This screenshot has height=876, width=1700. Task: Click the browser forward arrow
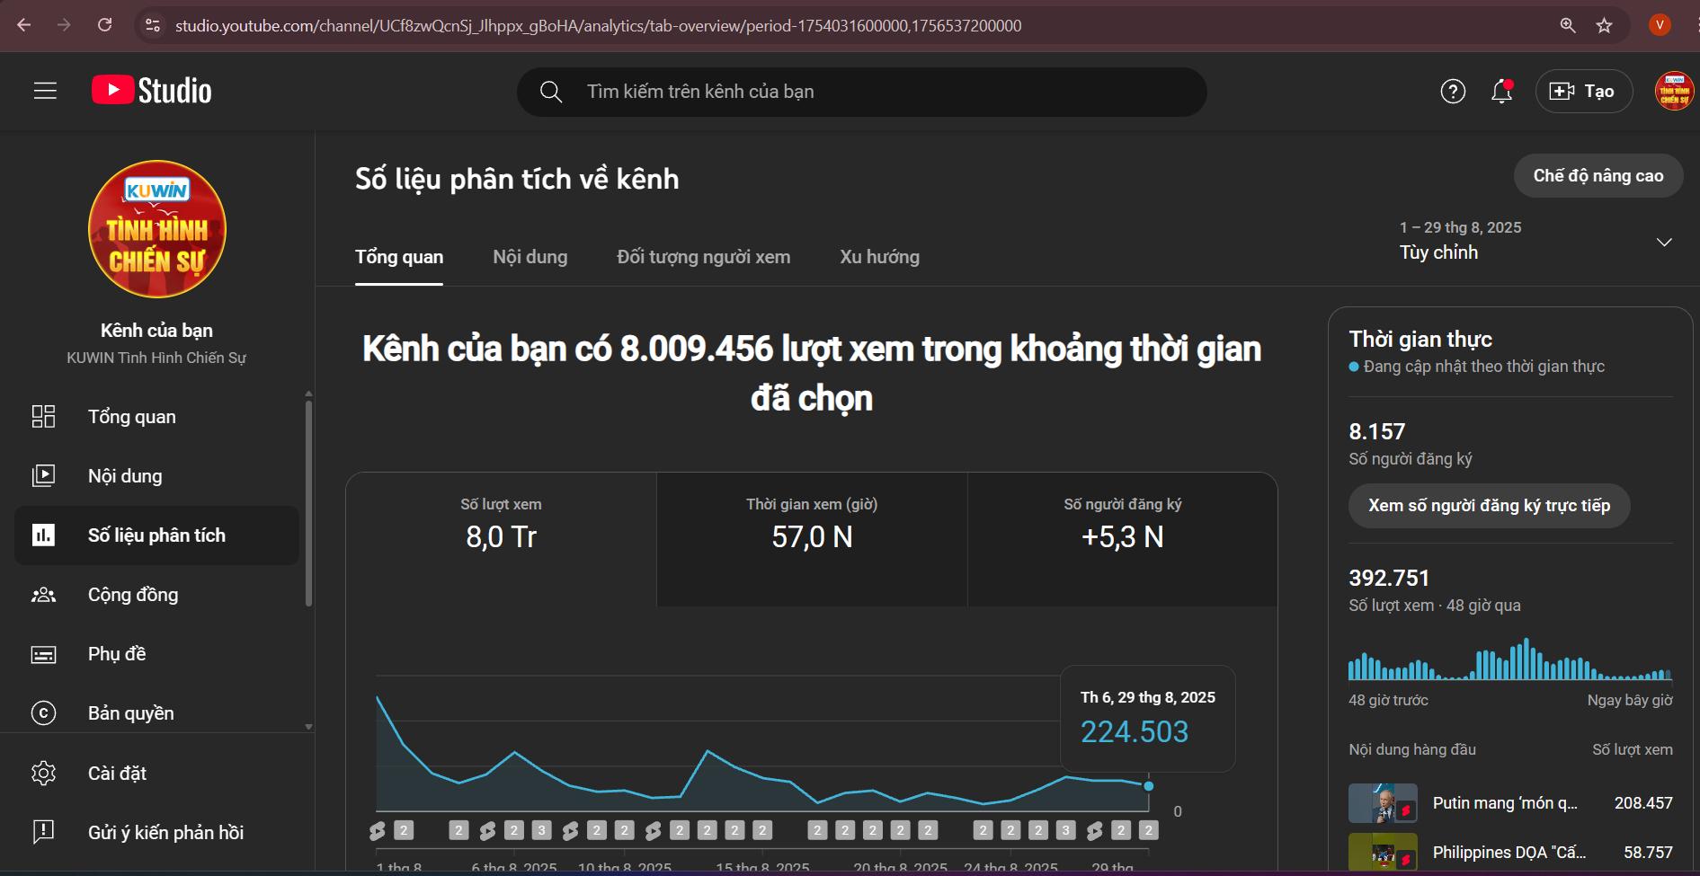point(64,25)
